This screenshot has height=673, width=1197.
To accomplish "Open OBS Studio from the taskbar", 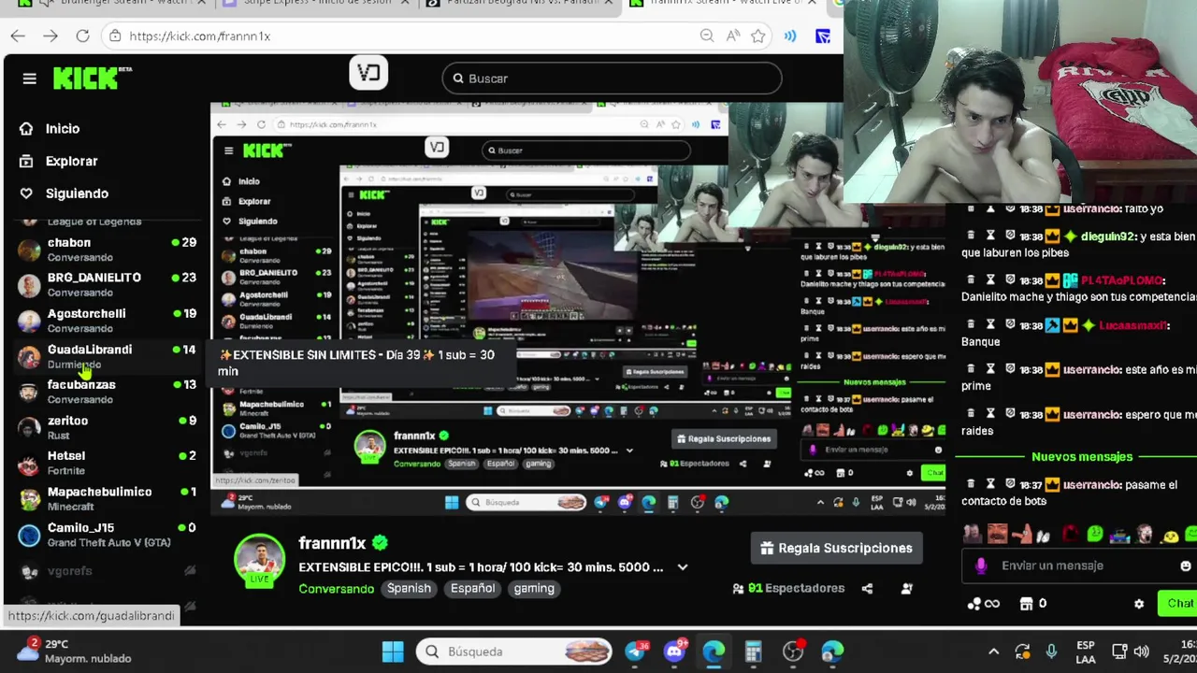I will pos(793,652).
